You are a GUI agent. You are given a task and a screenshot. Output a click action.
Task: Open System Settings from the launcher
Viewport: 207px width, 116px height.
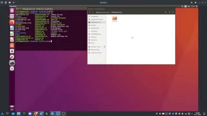click(x=12, y=57)
